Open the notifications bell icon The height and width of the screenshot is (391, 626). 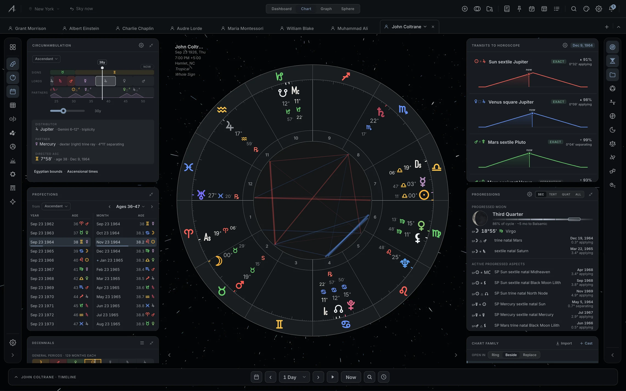click(611, 9)
